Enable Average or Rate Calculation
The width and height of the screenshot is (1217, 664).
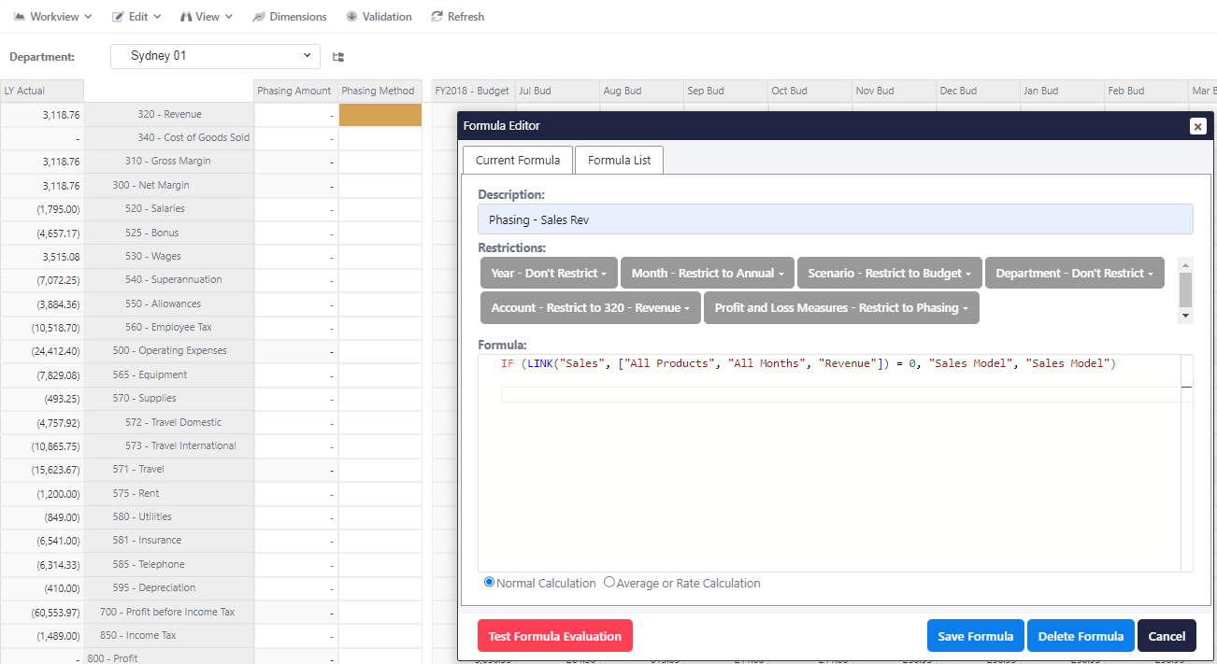click(x=609, y=581)
